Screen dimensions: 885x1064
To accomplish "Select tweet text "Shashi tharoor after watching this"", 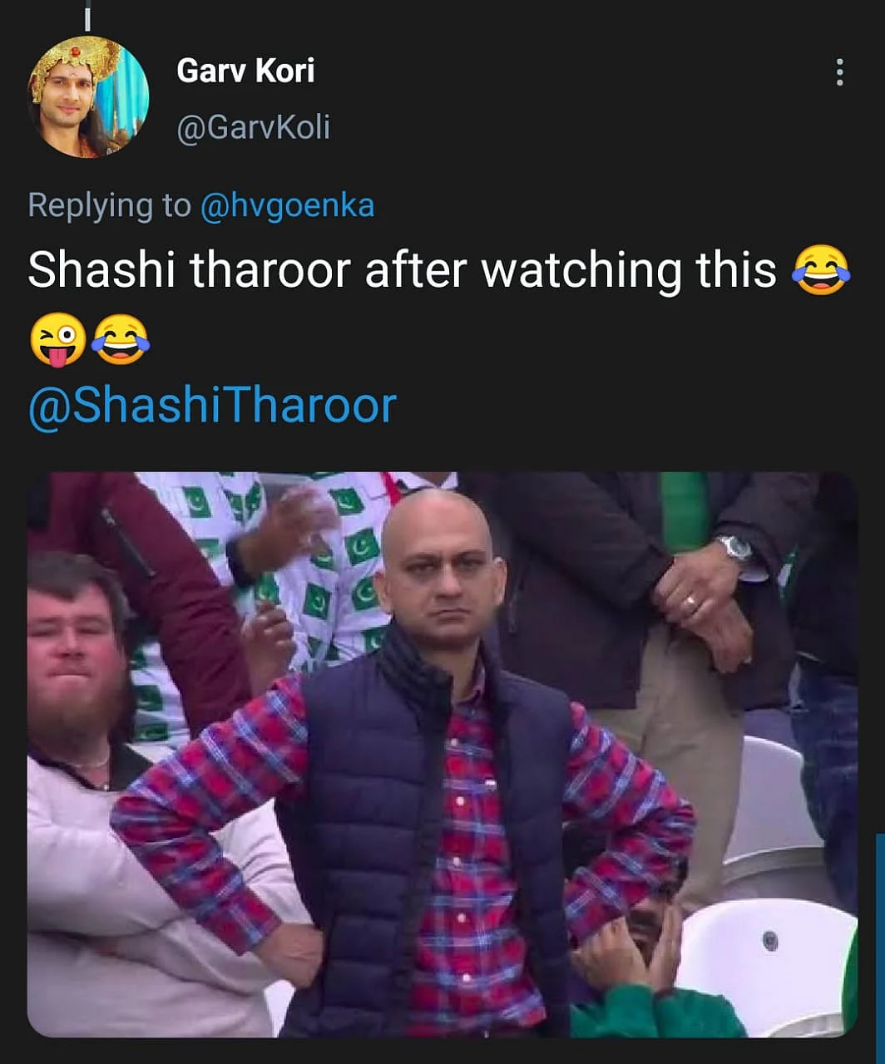I will 403,271.
